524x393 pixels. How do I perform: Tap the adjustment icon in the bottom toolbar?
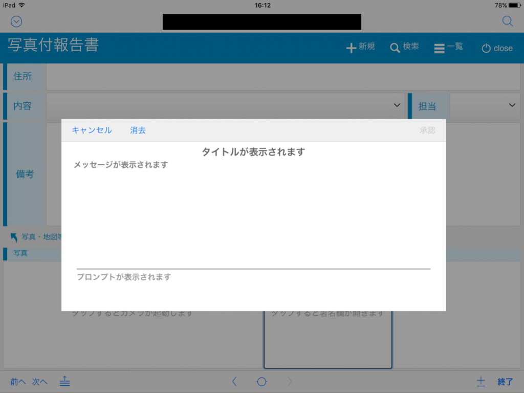(x=64, y=381)
